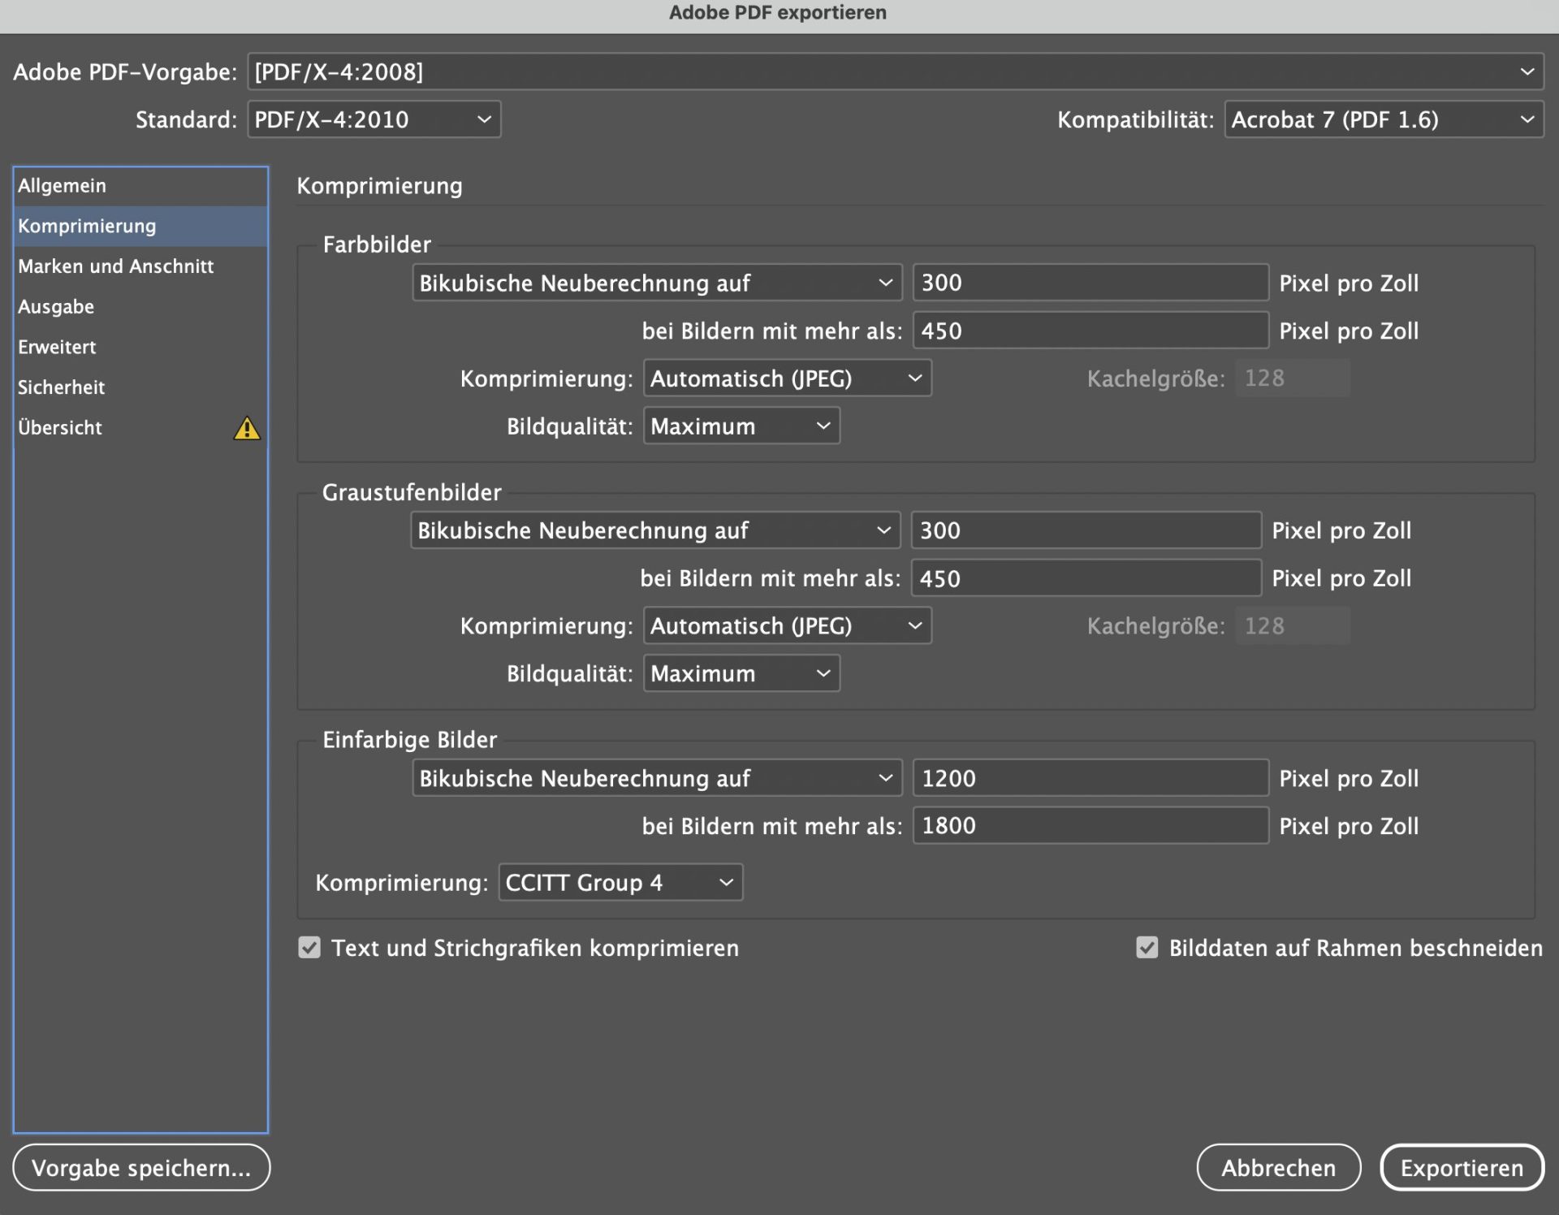Click the Adobe PDF exportieren title
Image resolution: width=1559 pixels, height=1215 pixels.
[x=778, y=13]
